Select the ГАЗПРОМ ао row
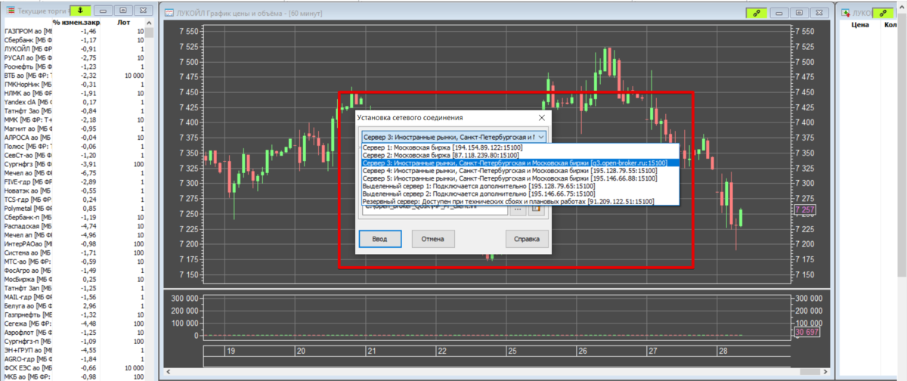Viewport: 907px width, 381px height. [x=74, y=31]
